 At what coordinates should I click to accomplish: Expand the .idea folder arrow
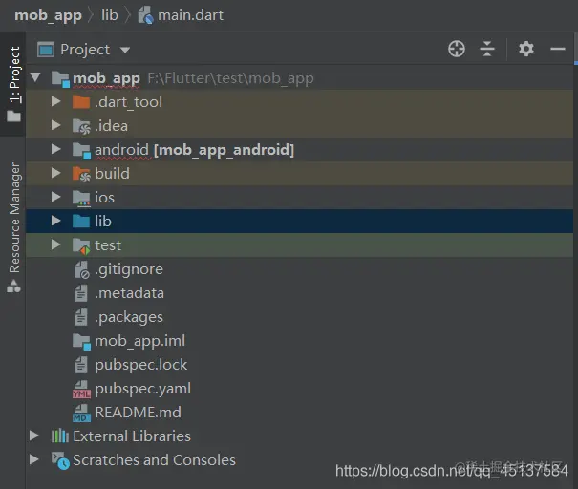click(55, 125)
